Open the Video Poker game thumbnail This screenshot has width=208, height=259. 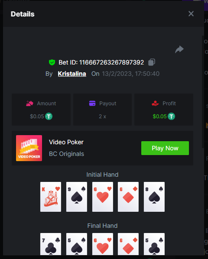[x=29, y=148]
